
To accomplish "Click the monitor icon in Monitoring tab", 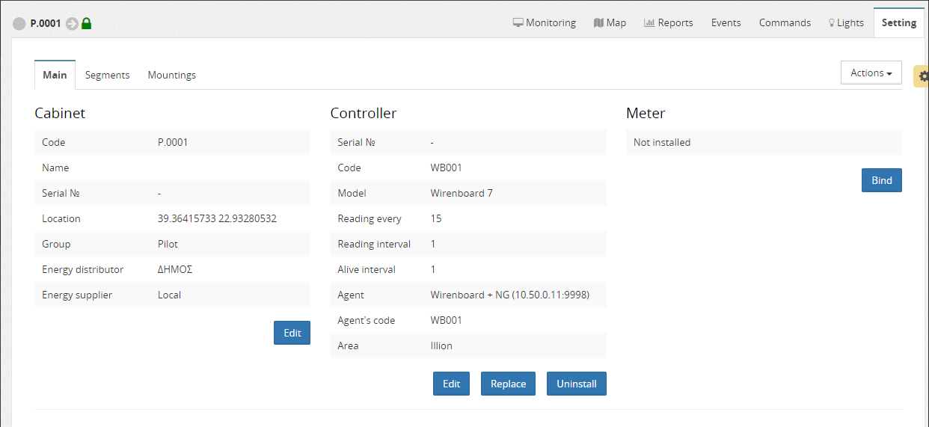I will tap(518, 22).
